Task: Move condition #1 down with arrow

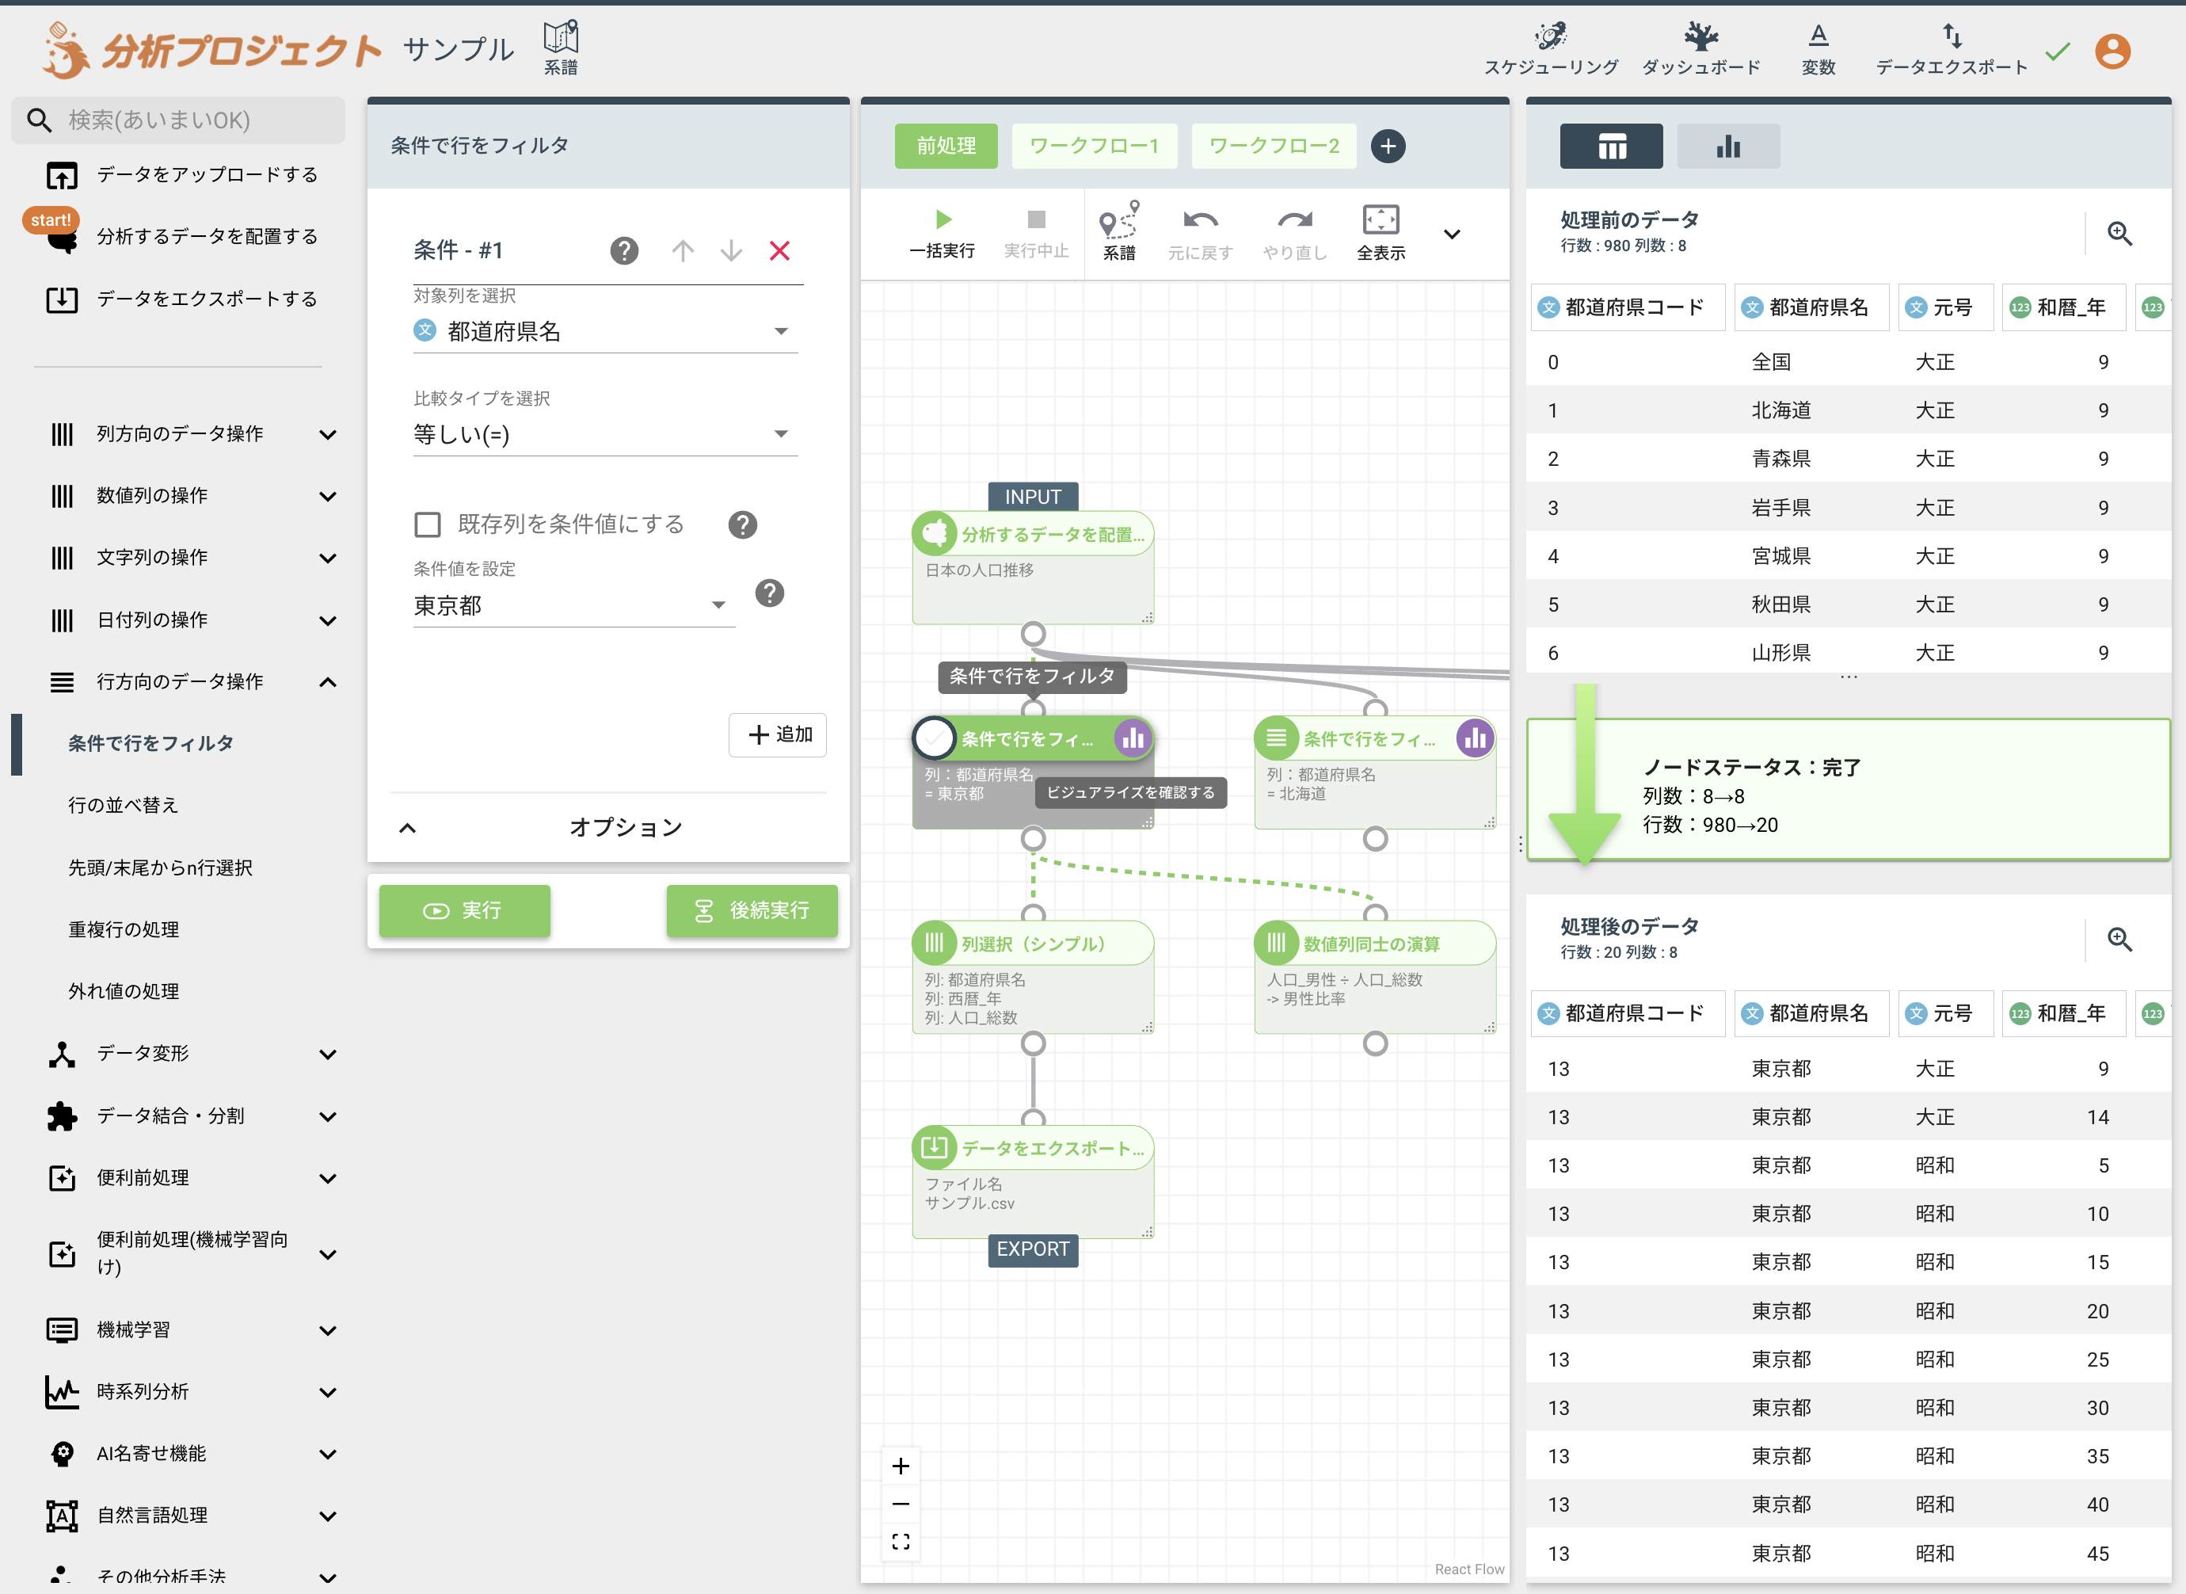Action: point(731,251)
